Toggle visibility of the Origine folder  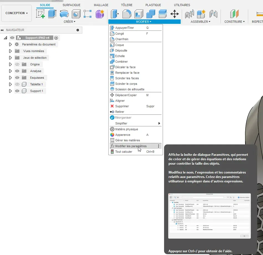click(x=17, y=64)
